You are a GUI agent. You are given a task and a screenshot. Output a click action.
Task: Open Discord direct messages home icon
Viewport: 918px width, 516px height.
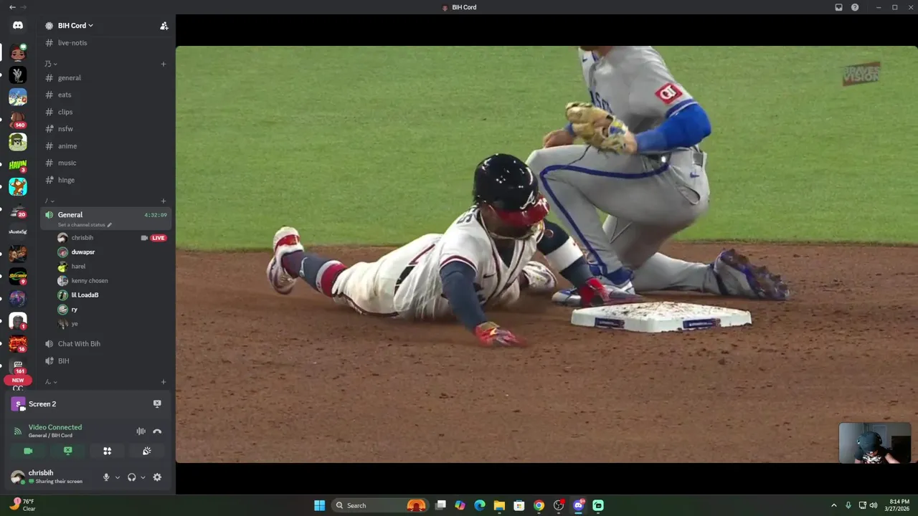click(18, 25)
